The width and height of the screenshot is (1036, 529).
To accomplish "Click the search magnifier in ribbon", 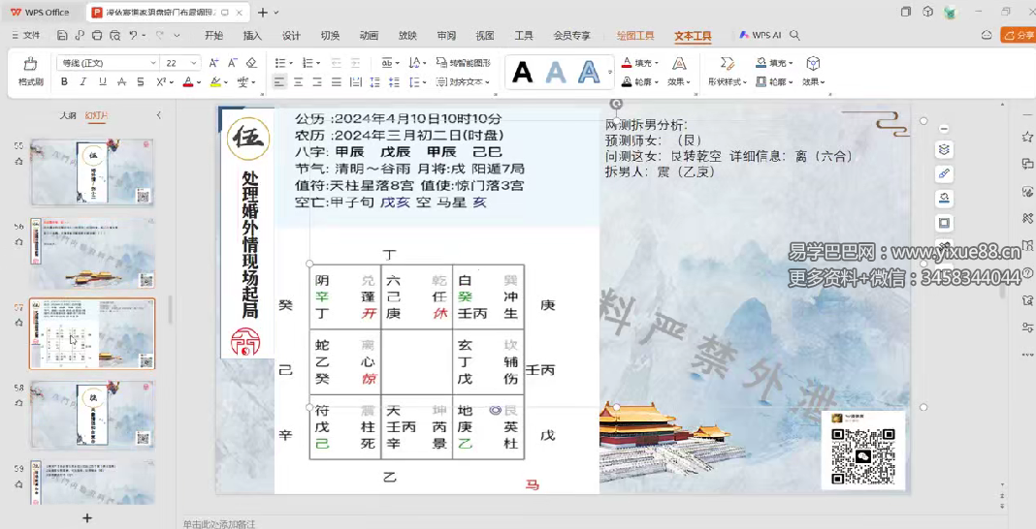I will pyautogui.click(x=794, y=36).
